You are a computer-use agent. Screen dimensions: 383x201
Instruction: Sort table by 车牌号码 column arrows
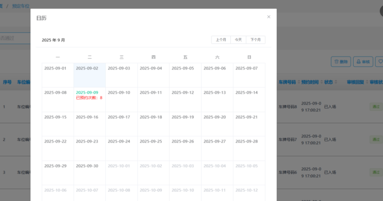[x=299, y=82]
